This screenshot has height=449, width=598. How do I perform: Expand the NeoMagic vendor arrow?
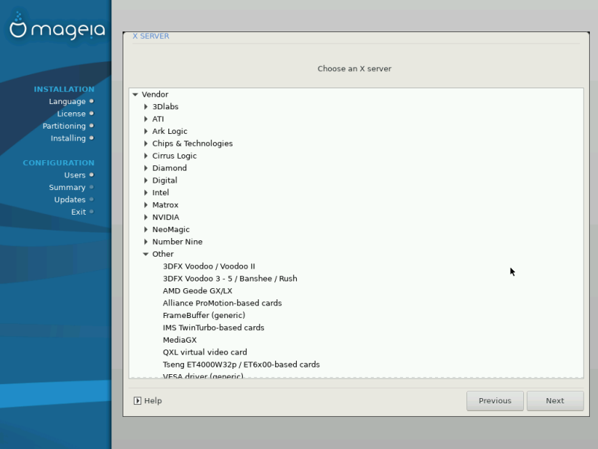pos(146,230)
